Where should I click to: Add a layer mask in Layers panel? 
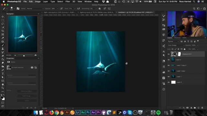click(x=187, y=108)
